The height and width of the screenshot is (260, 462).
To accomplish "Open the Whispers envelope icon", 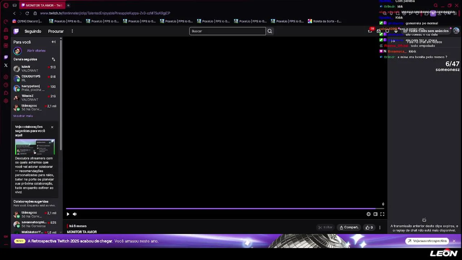I will point(379,31).
